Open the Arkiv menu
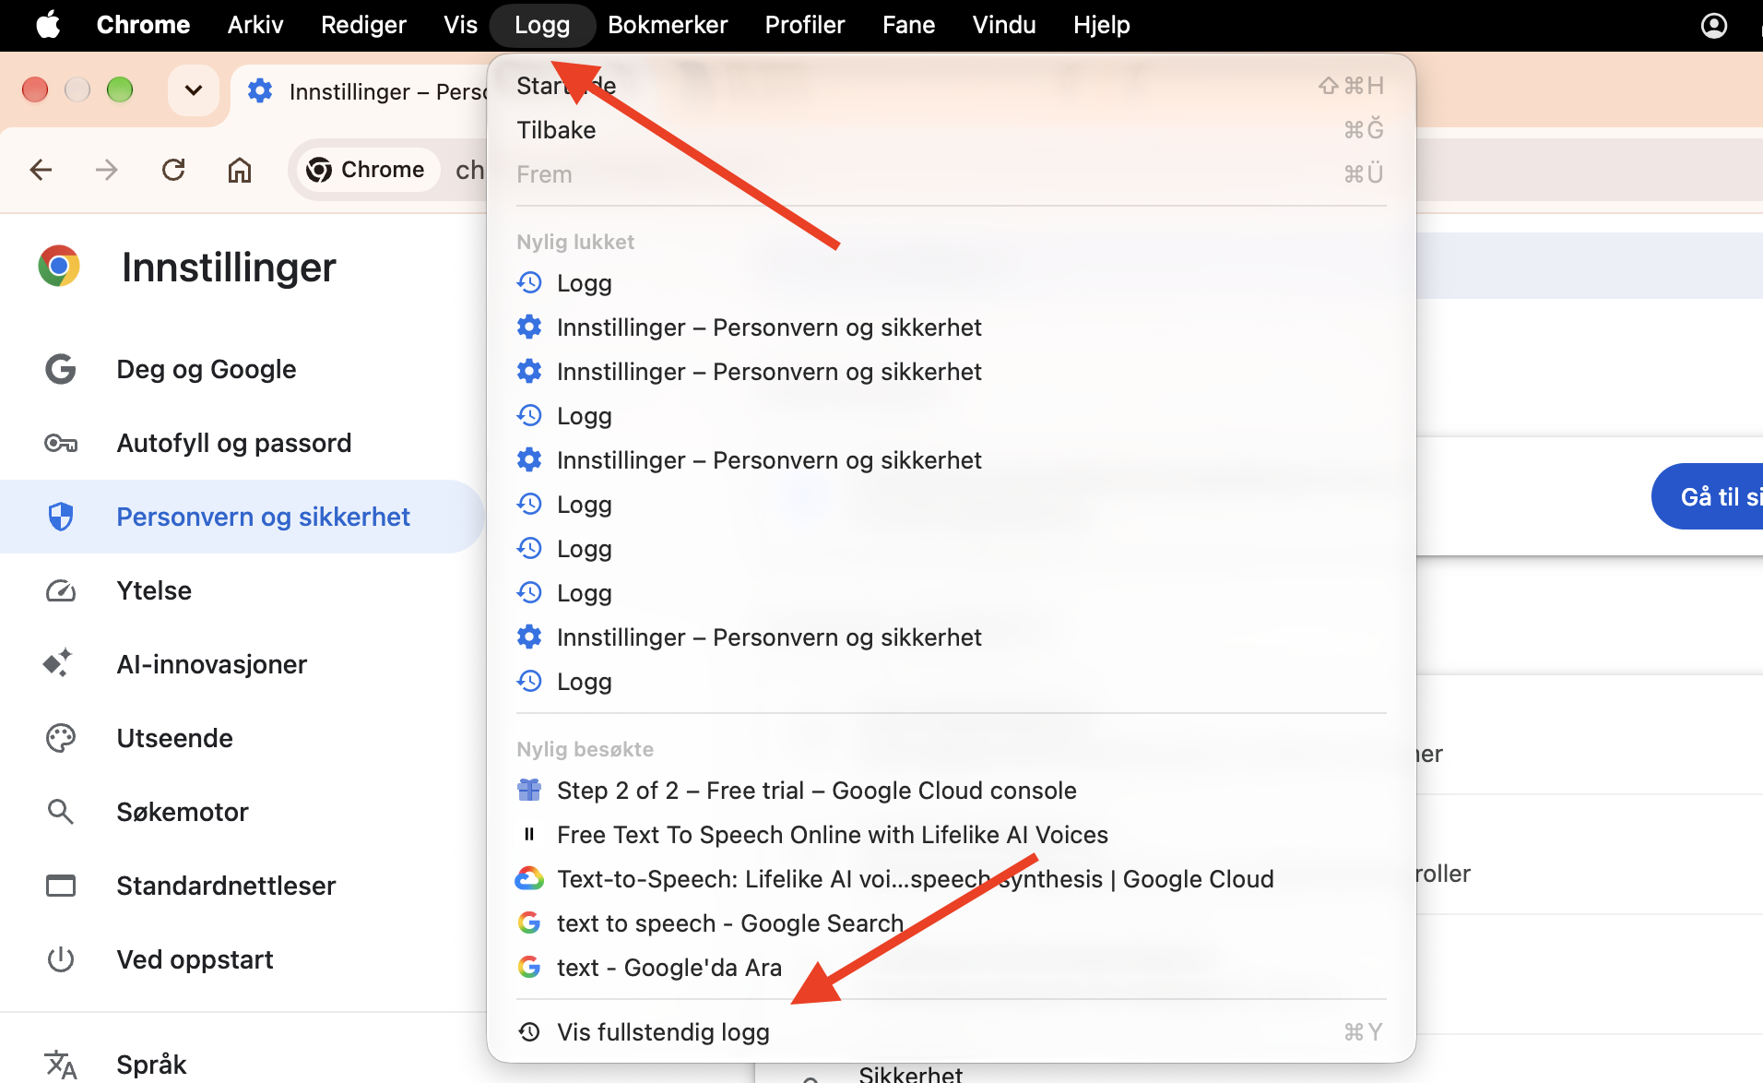 tap(255, 25)
